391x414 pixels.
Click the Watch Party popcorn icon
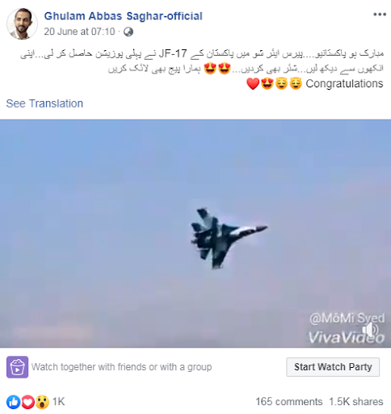[x=17, y=367]
